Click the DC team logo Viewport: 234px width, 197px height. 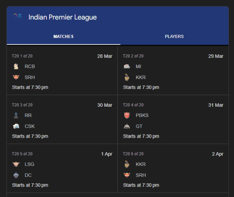tap(16, 175)
